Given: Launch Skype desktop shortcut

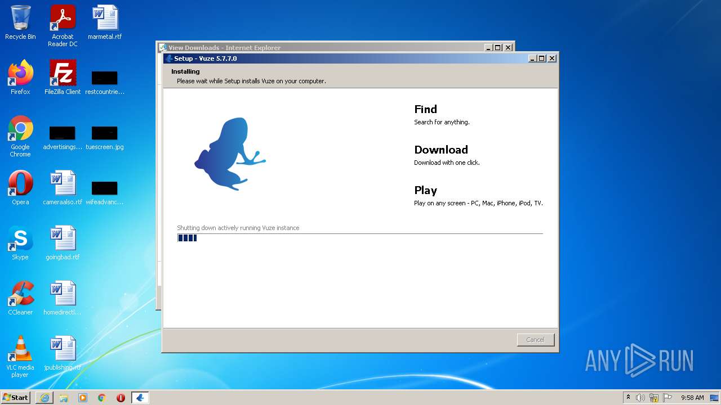Looking at the screenshot, I should [20, 243].
